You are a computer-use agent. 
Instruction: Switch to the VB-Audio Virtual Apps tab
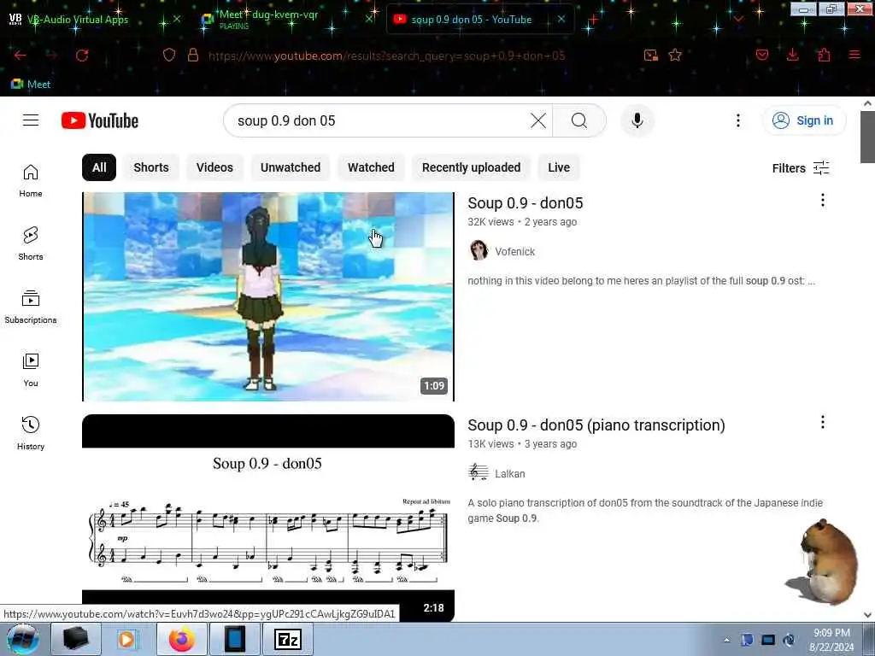pos(78,20)
